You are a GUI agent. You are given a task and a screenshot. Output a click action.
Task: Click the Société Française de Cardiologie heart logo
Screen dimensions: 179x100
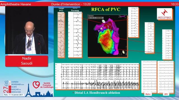pos(36,85)
